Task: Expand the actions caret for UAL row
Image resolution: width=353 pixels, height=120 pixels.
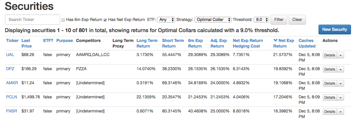Action: (341, 55)
